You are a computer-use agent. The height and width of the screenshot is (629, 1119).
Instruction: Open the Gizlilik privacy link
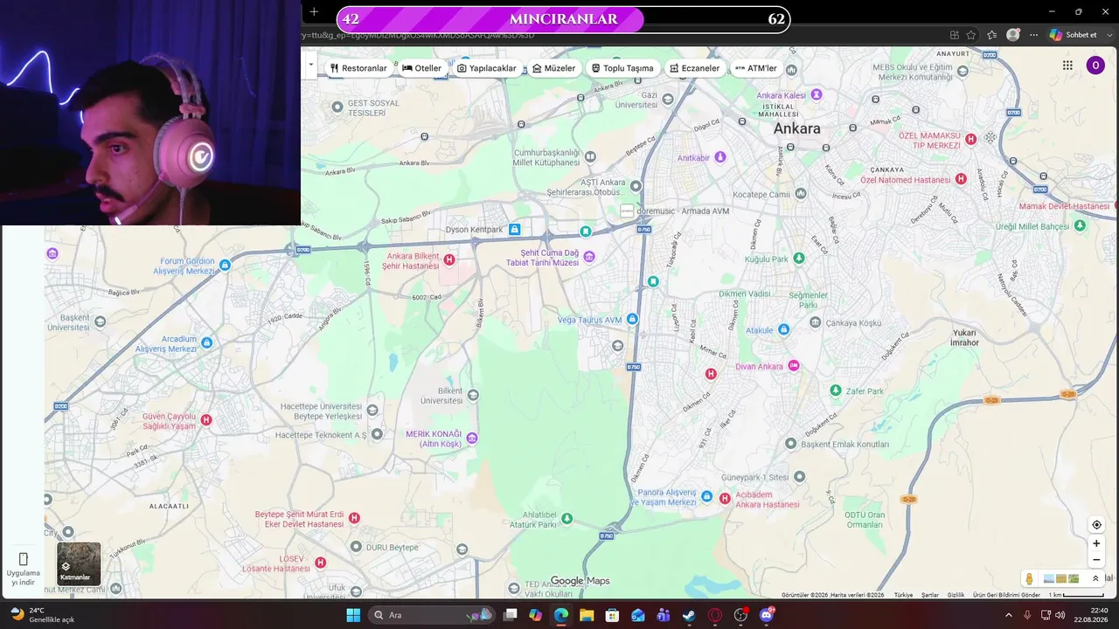coord(956,595)
